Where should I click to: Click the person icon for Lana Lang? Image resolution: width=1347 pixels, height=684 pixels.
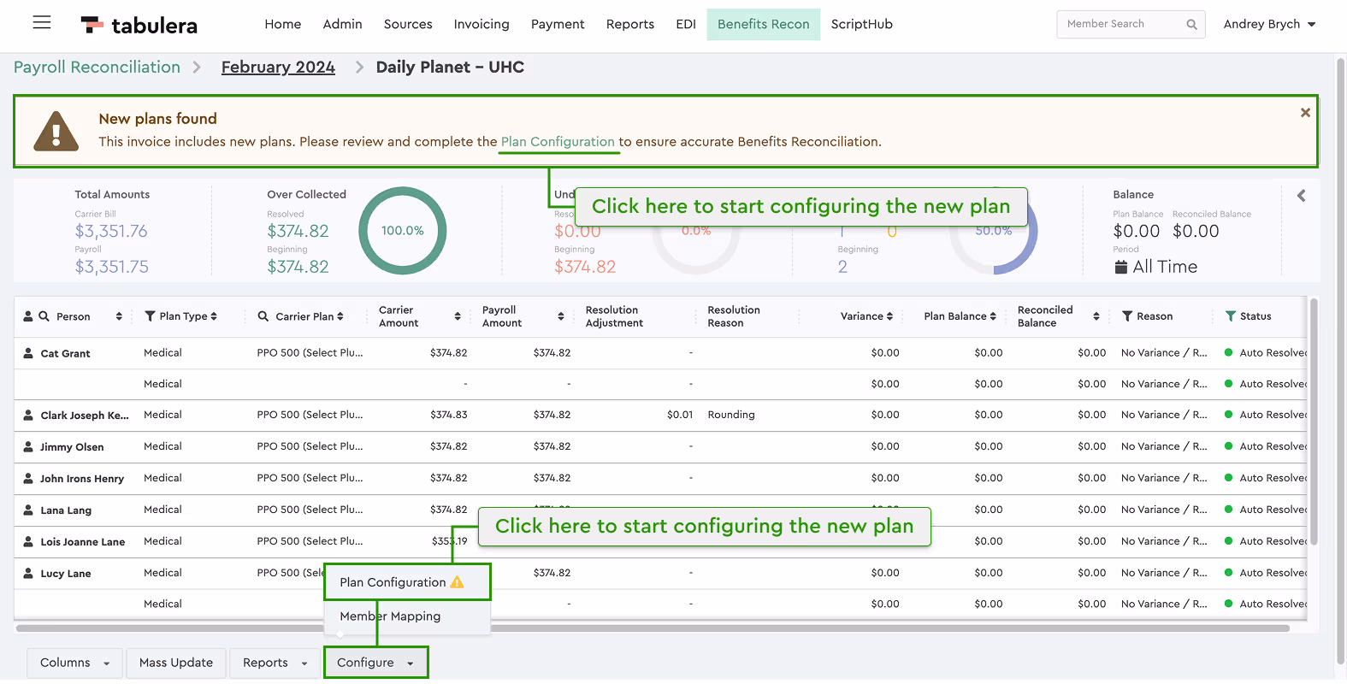28,510
